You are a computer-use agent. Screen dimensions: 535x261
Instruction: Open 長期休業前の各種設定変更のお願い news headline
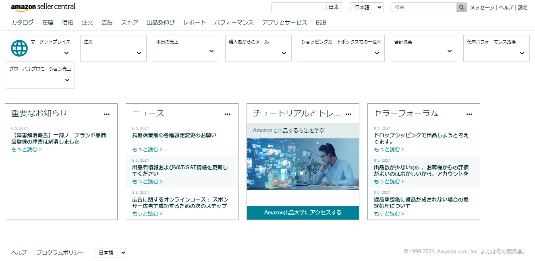click(174, 135)
